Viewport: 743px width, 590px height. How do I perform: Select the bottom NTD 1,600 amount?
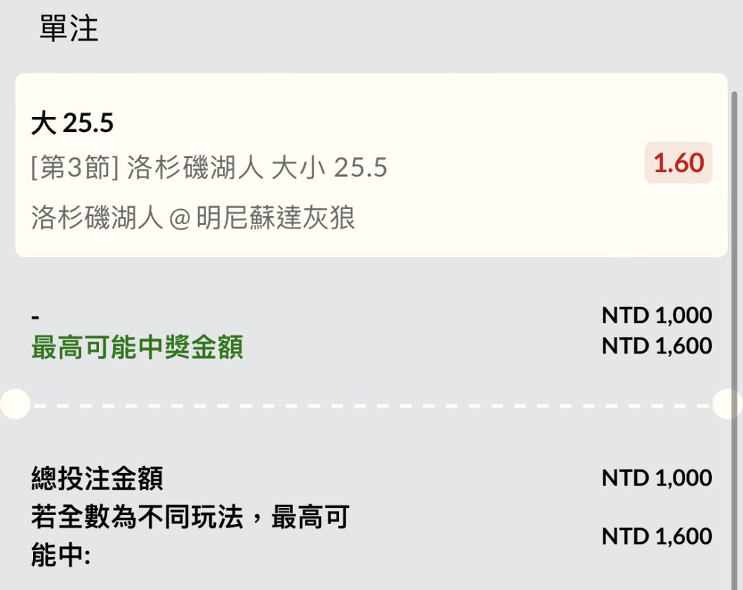(x=656, y=536)
